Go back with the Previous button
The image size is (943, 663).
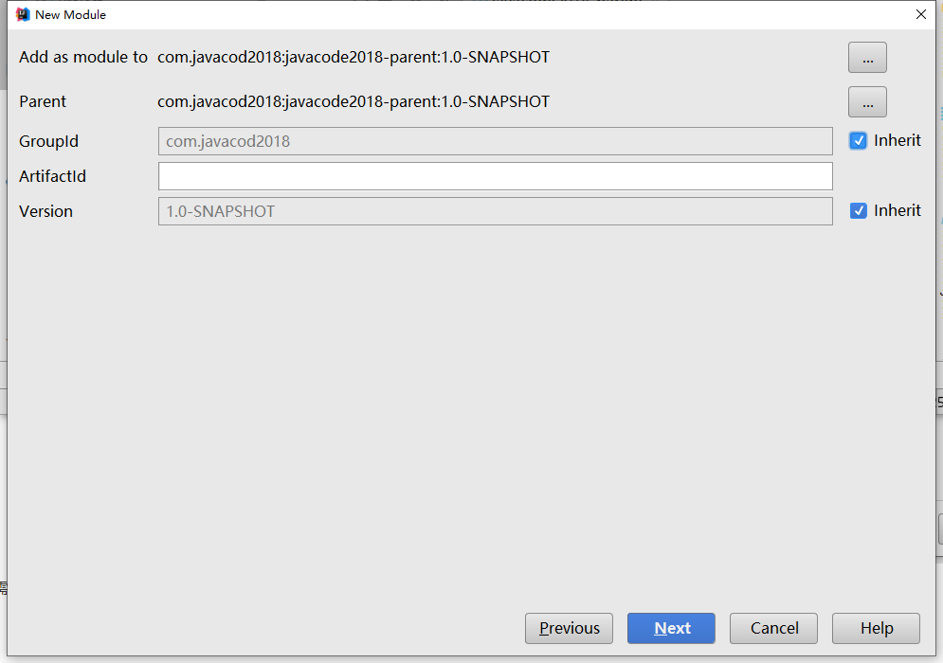coord(569,628)
